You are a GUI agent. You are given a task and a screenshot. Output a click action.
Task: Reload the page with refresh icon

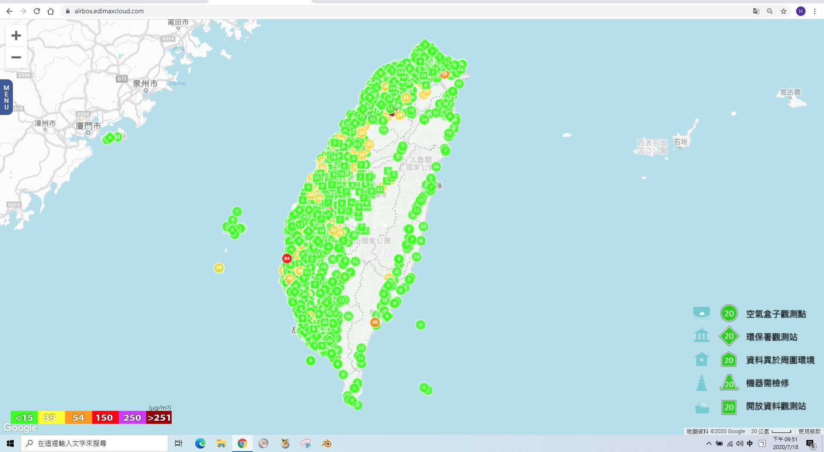click(x=37, y=11)
